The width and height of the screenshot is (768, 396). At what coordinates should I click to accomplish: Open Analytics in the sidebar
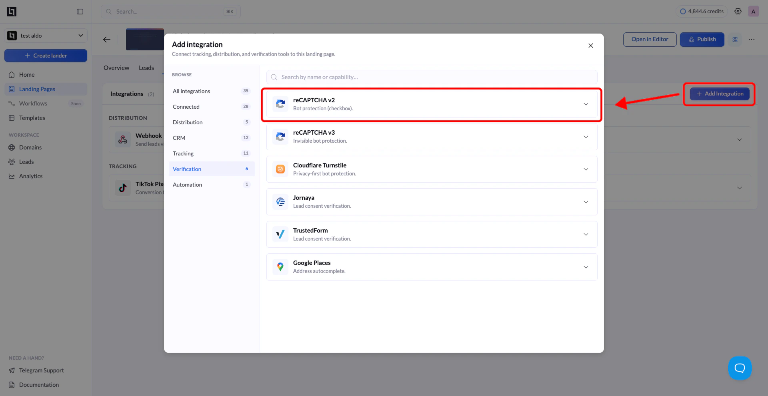(46, 176)
